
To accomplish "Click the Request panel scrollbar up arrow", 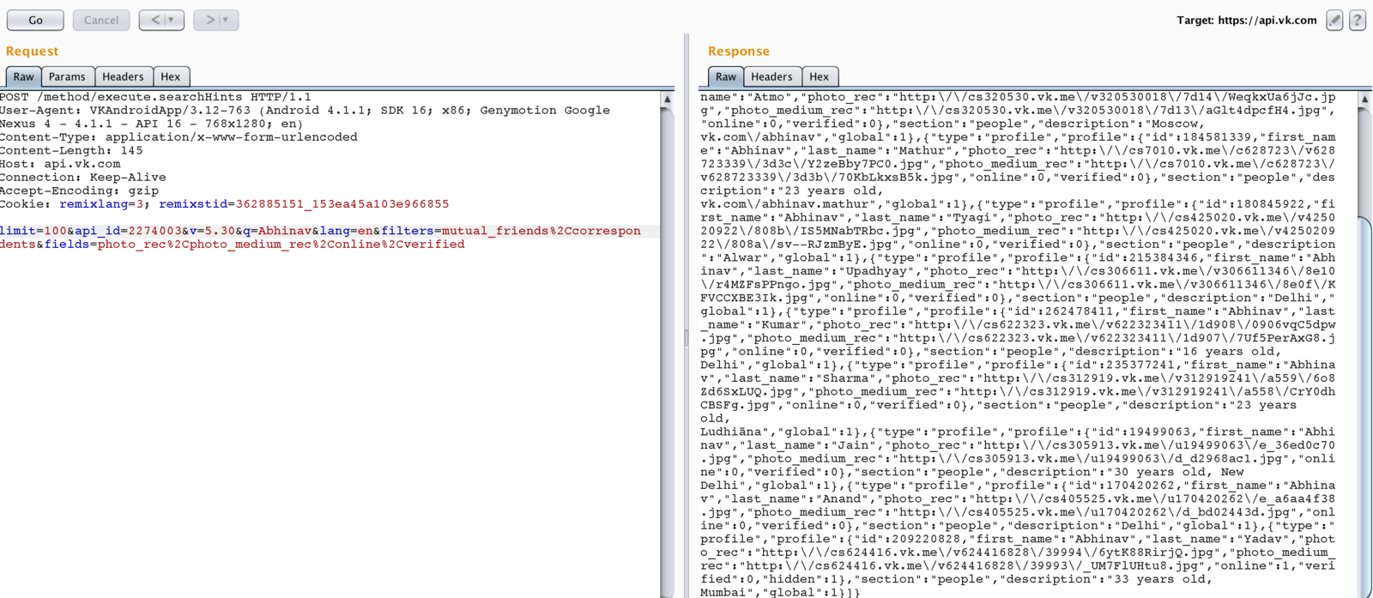I will [x=668, y=100].
